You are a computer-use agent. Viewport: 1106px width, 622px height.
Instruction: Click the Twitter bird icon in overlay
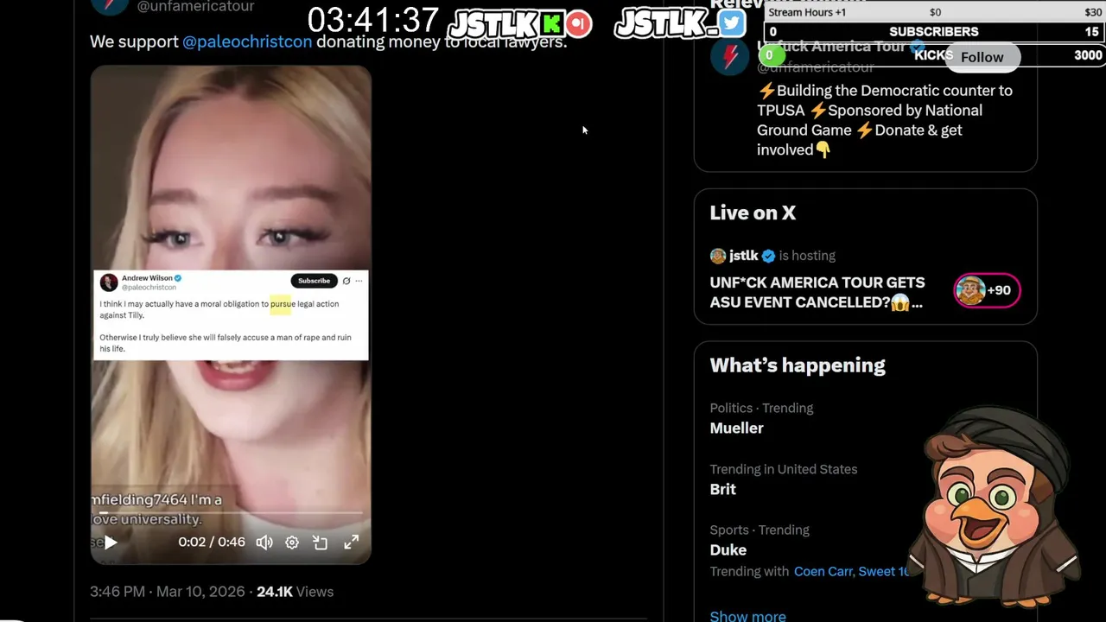[x=732, y=23]
